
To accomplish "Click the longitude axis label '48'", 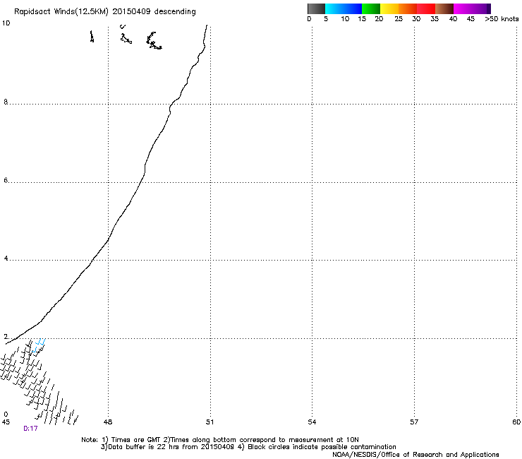I will click(x=108, y=422).
